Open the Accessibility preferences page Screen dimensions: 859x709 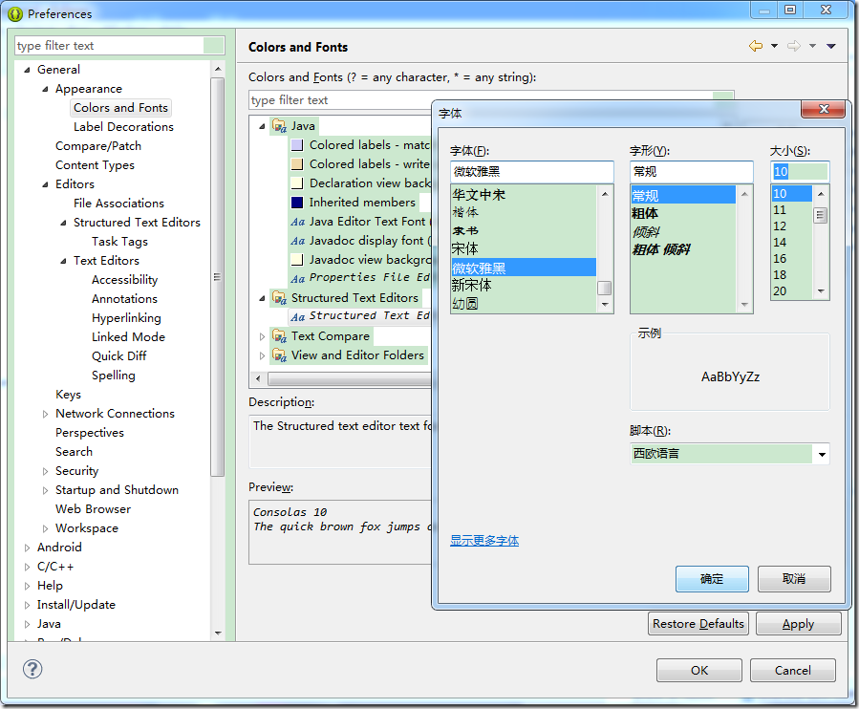pyautogui.click(x=124, y=280)
